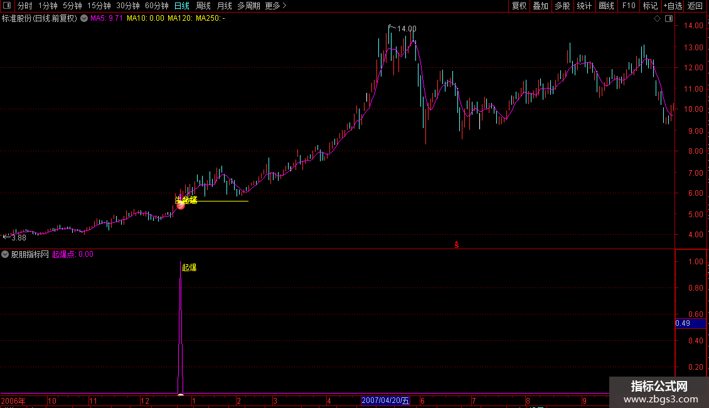
Task: Click the diamond icon at chart top right
Action: point(658,19)
